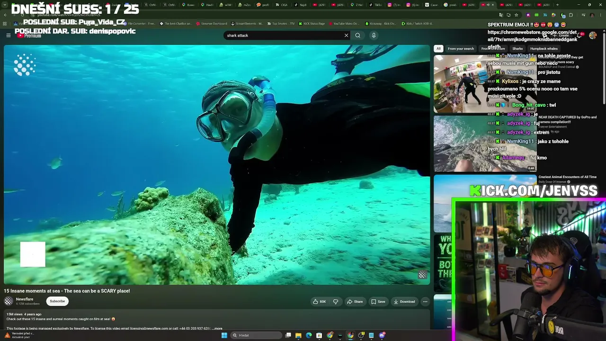Screen dimensions: 606x341
Task: Open the "Streamer Dashboard" bookmark
Action: tap(211, 24)
